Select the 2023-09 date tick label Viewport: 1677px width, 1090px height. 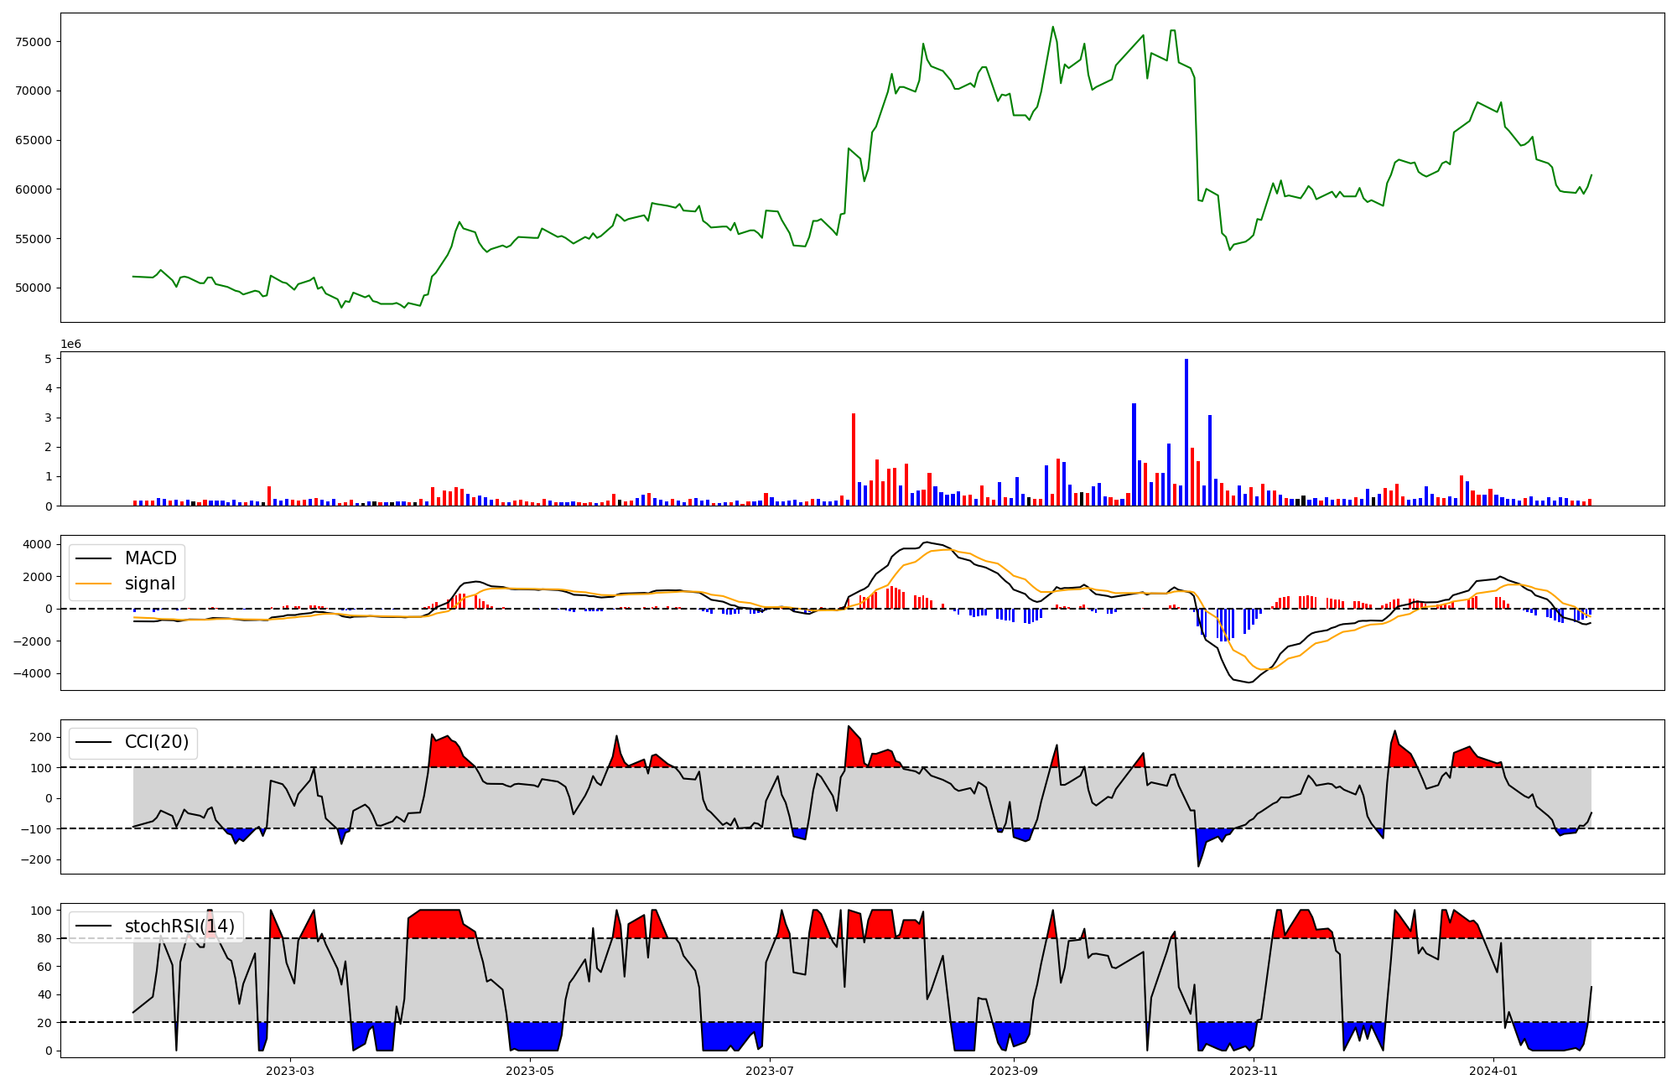1014,1071
